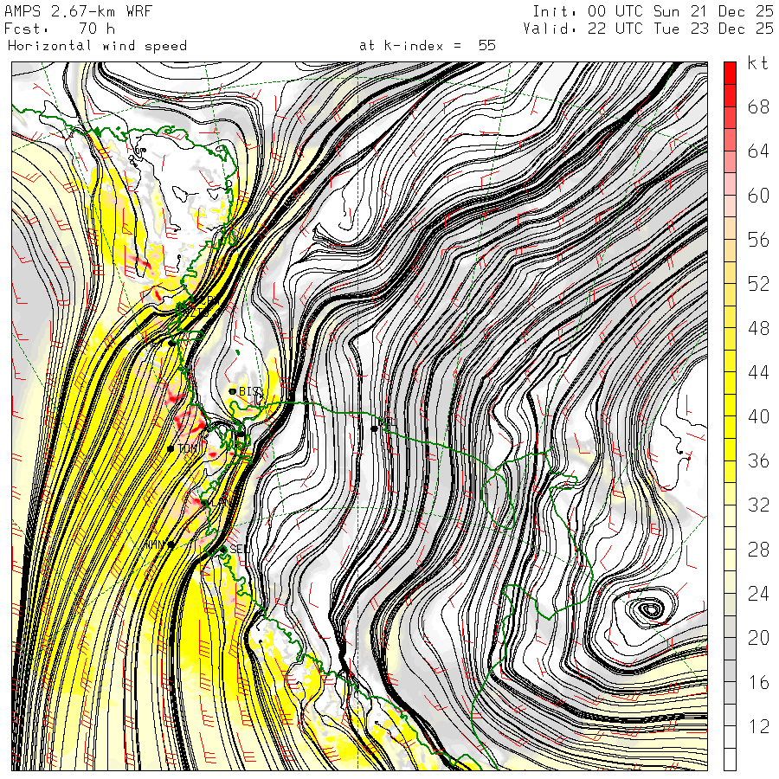Screen dimensions: 779x779
Task: Click the NHN station marker dot
Action: (171, 544)
